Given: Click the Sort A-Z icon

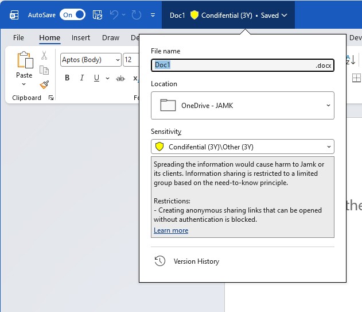Looking at the screenshot, I should [350, 59].
